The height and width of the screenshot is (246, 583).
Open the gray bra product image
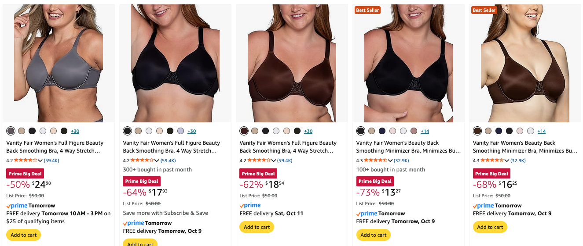(59, 64)
